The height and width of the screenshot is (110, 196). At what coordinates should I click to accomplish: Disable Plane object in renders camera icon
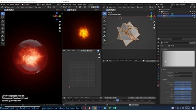194,16
